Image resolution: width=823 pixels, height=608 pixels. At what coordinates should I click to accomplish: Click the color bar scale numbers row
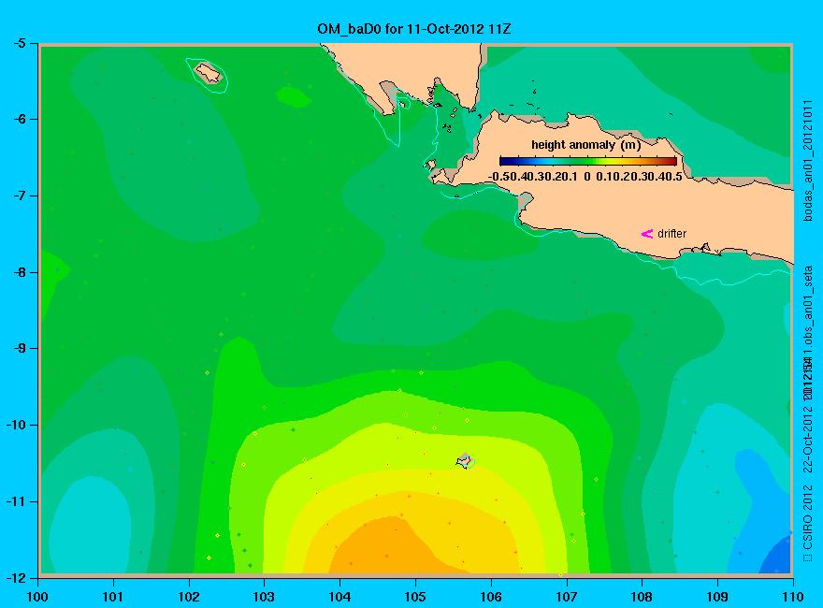(x=585, y=177)
